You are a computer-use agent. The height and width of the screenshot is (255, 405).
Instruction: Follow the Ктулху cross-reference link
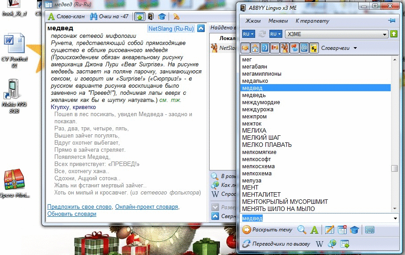click(x=60, y=107)
